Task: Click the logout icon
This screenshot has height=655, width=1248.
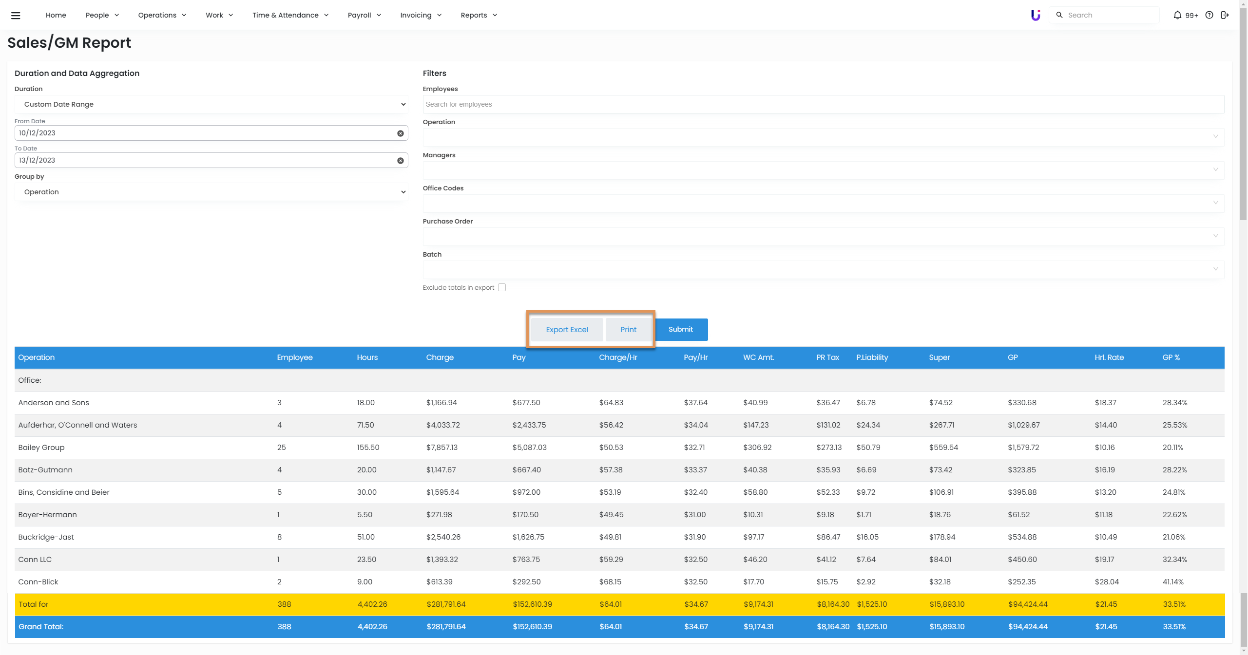Action: point(1225,15)
